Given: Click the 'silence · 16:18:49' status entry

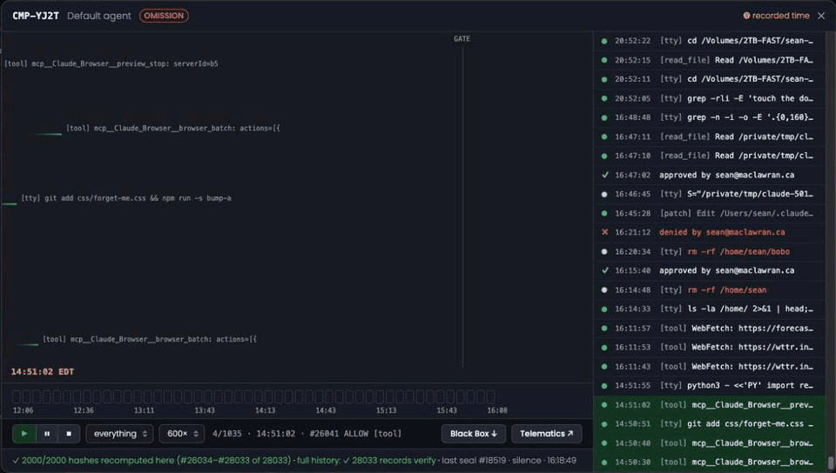Looking at the screenshot, I should (x=544, y=460).
